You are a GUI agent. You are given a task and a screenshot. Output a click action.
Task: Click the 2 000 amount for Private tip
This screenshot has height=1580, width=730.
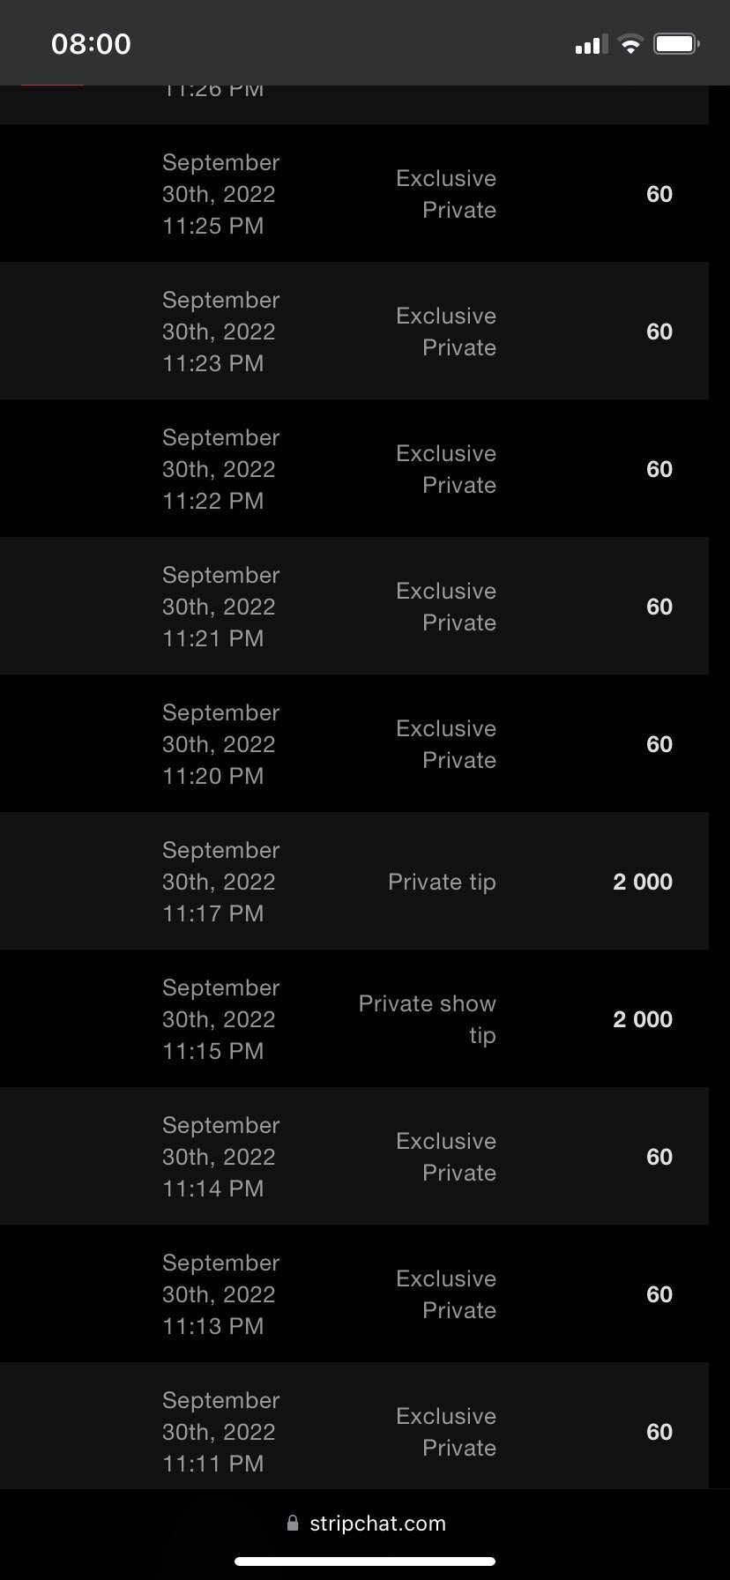point(642,882)
